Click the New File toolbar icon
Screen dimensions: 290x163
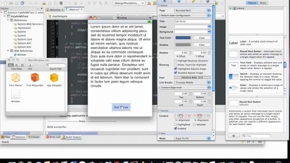[5, 3]
